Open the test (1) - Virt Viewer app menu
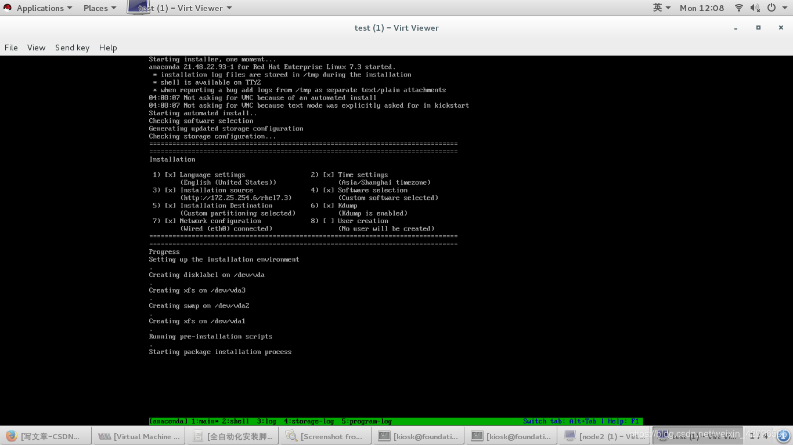 point(179,8)
